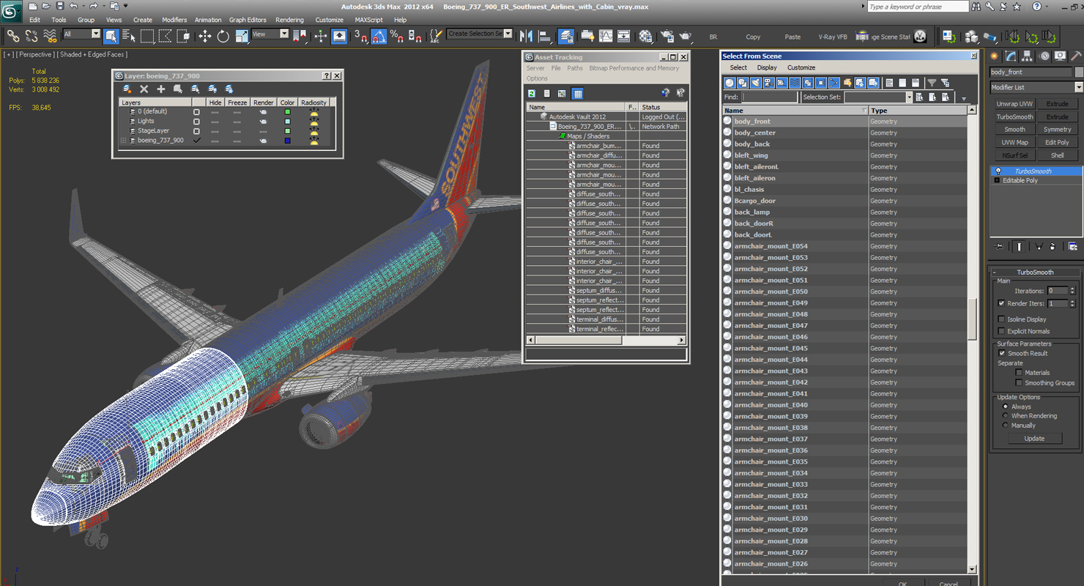This screenshot has width=1084, height=586.
Task: Open the selection filter All dropdown
Action: tap(95, 34)
